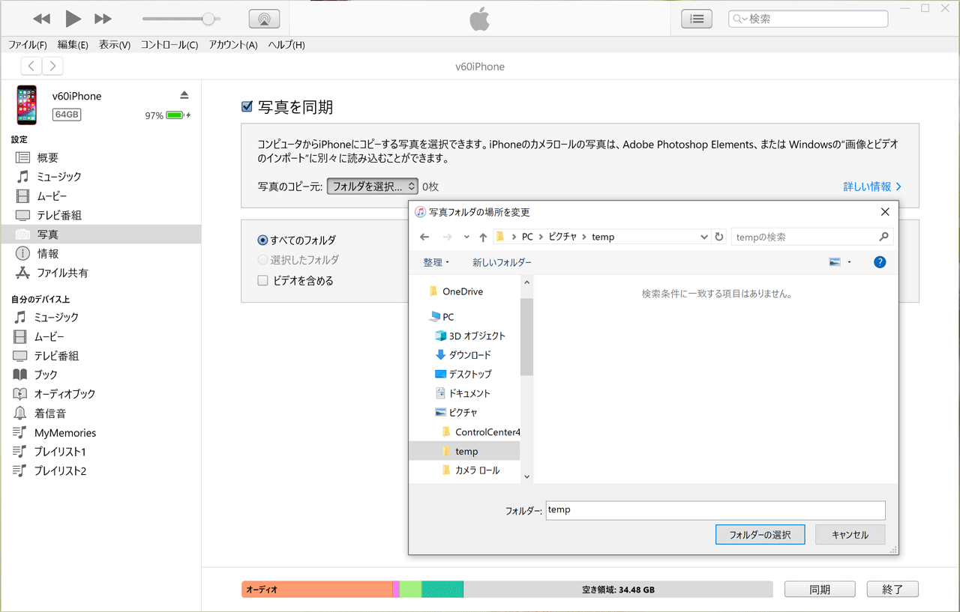960x612 pixels.
Task: Open the フォルダを選択 source dropdown
Action: [x=373, y=187]
